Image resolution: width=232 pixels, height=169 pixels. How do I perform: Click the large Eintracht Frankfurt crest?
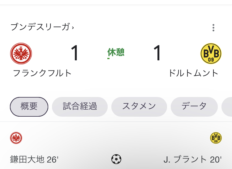coord(21,54)
